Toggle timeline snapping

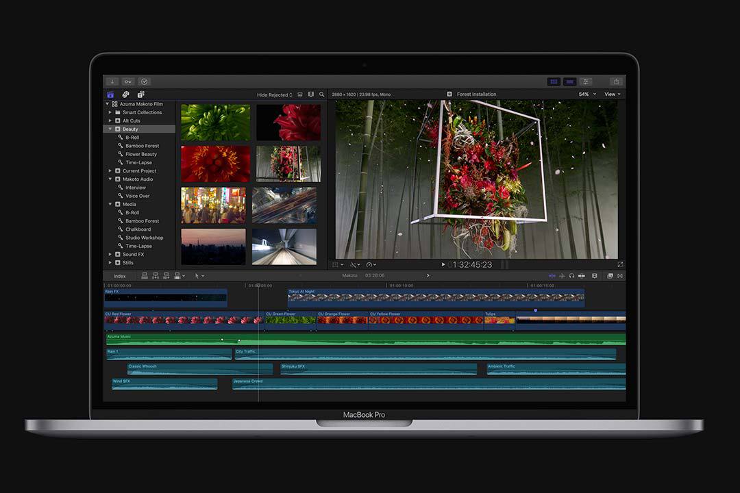point(582,275)
